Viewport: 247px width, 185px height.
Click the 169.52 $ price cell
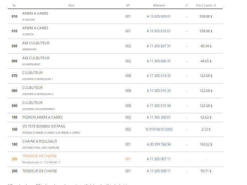206,144
